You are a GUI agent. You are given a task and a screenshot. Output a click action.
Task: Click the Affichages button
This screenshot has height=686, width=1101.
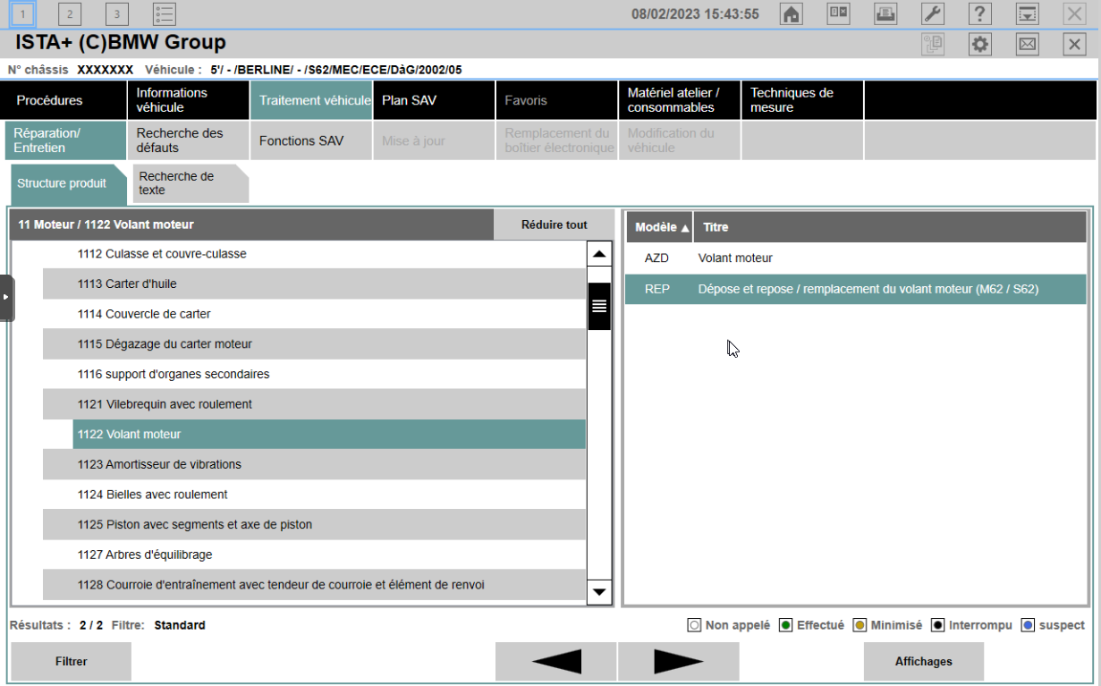pos(924,662)
